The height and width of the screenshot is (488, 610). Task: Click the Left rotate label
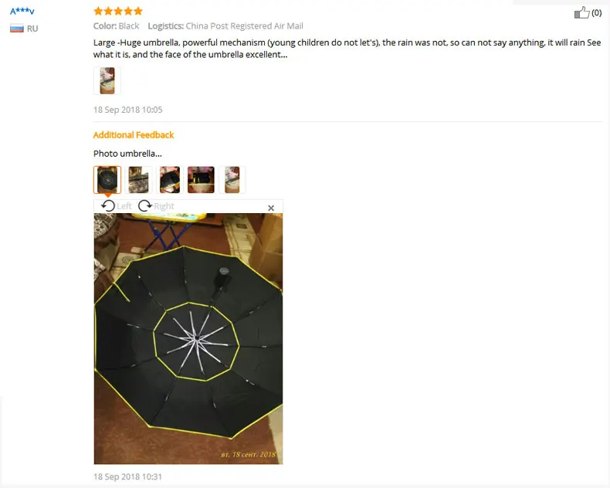124,206
